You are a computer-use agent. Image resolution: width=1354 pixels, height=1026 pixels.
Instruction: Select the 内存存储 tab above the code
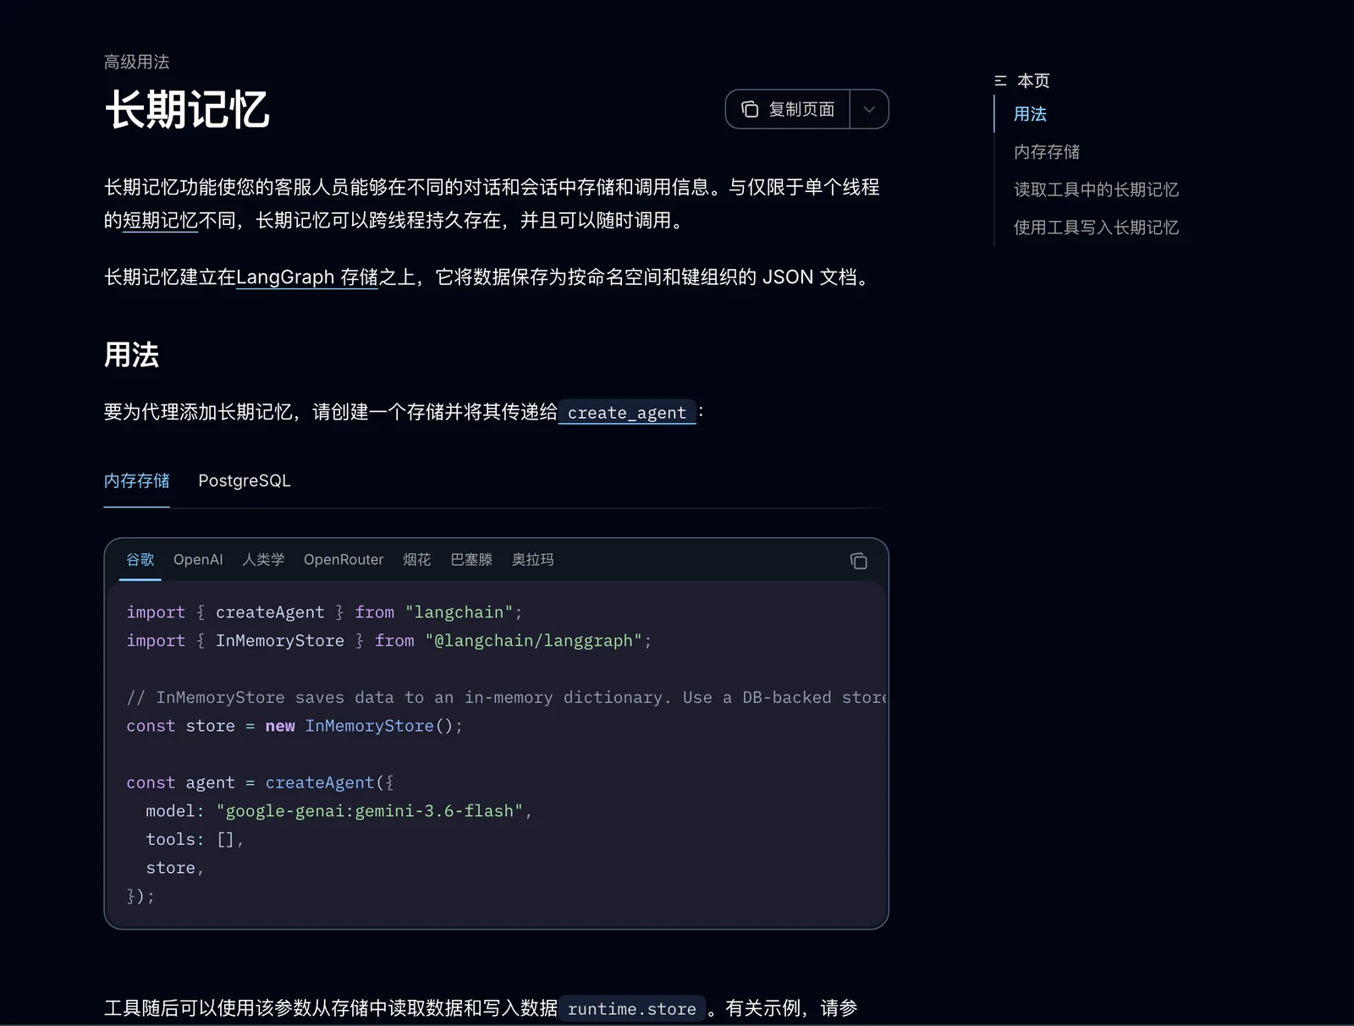(136, 480)
